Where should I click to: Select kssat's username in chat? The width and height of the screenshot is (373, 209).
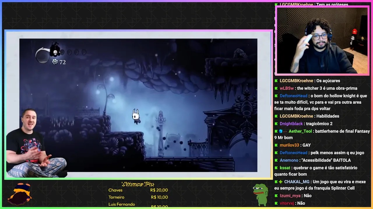[285, 168]
